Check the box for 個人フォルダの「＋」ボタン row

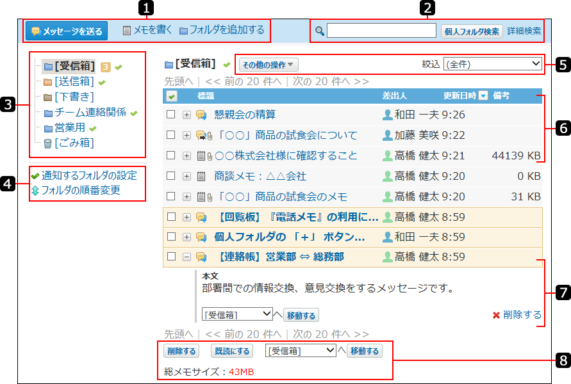click(171, 237)
